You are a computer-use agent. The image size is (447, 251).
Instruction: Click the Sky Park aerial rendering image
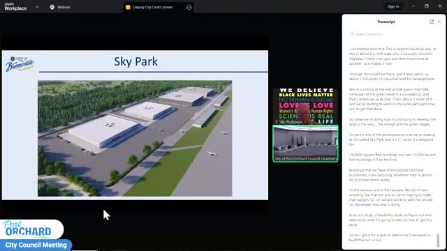[135, 138]
